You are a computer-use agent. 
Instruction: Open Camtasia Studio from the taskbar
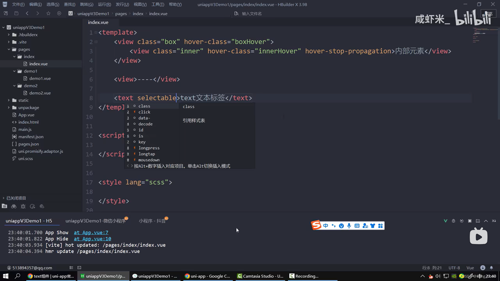click(x=260, y=276)
